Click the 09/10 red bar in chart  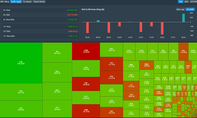109,27
